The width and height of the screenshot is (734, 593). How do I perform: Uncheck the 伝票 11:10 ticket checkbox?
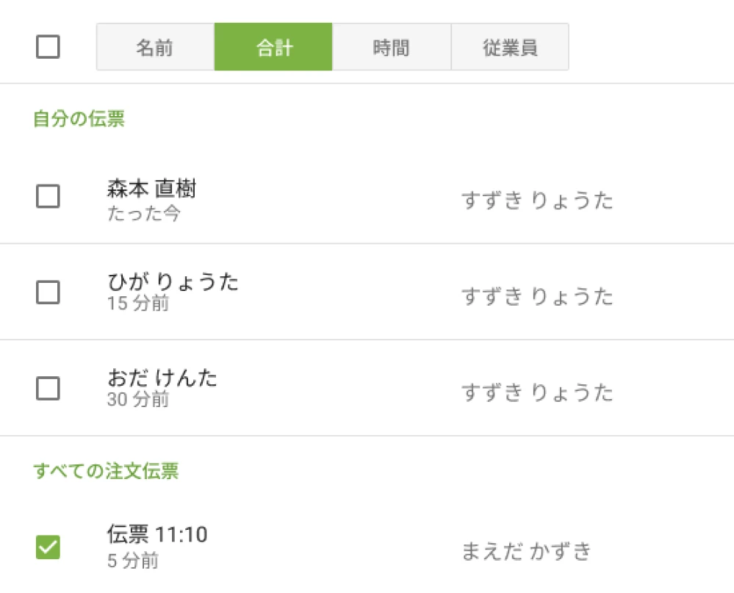47,547
